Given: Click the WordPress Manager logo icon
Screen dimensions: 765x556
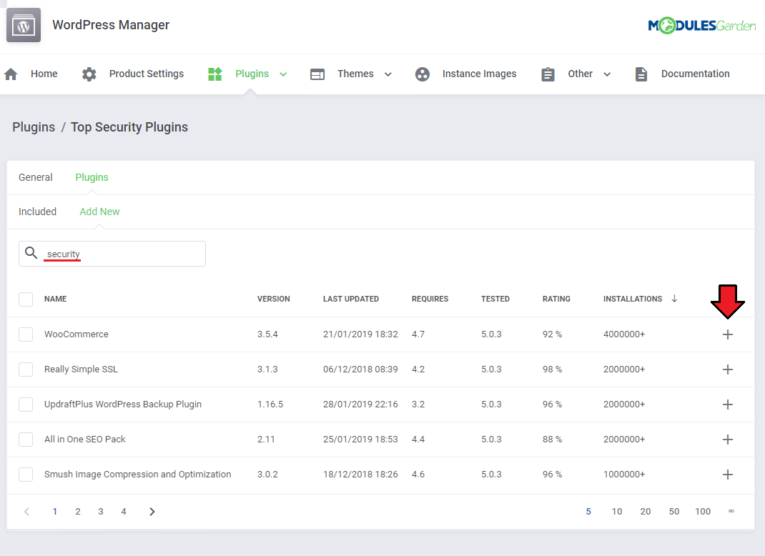Looking at the screenshot, I should pyautogui.click(x=24, y=25).
